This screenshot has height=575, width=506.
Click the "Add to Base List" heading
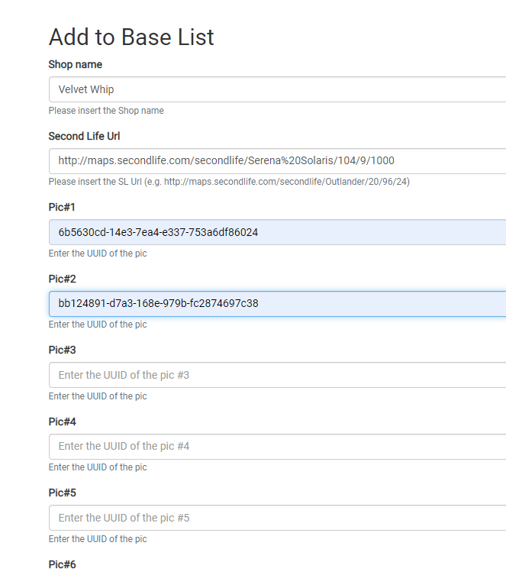click(131, 37)
